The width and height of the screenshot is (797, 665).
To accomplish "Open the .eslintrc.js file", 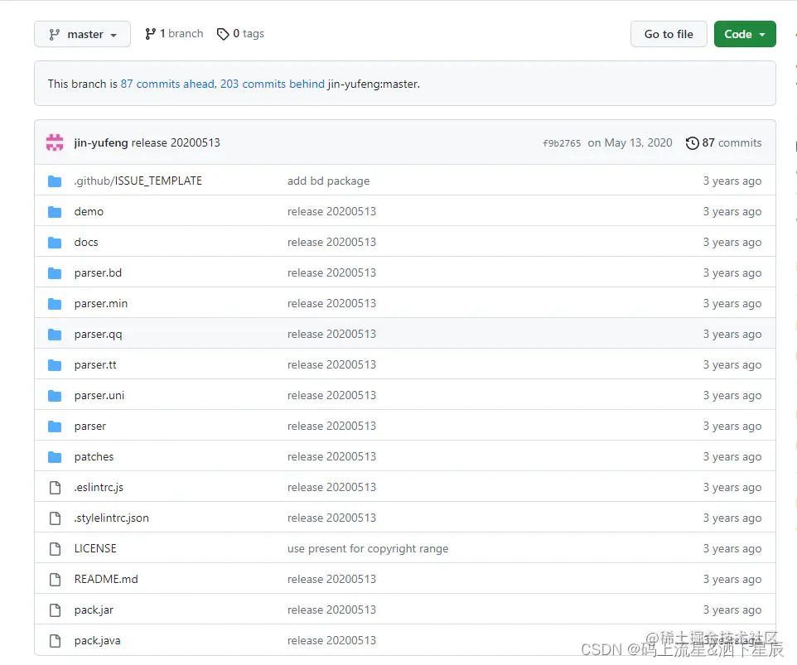I will click(x=99, y=487).
